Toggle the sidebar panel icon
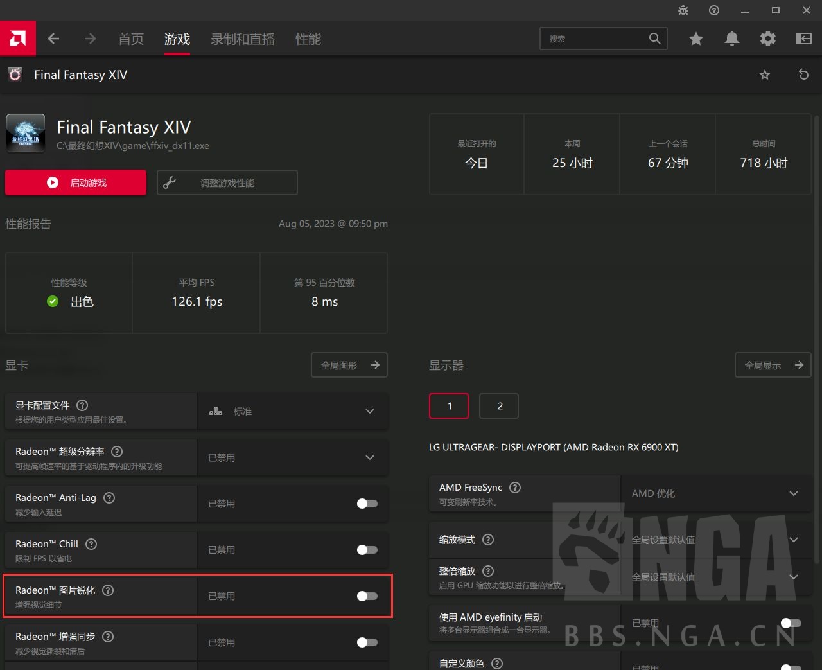Screen dimensions: 822x670 (803, 39)
